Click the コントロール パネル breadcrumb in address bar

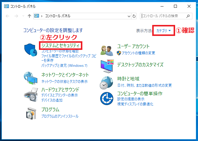[x=58, y=16]
